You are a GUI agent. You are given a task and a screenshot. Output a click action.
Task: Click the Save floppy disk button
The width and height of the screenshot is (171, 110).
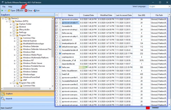point(20,11)
